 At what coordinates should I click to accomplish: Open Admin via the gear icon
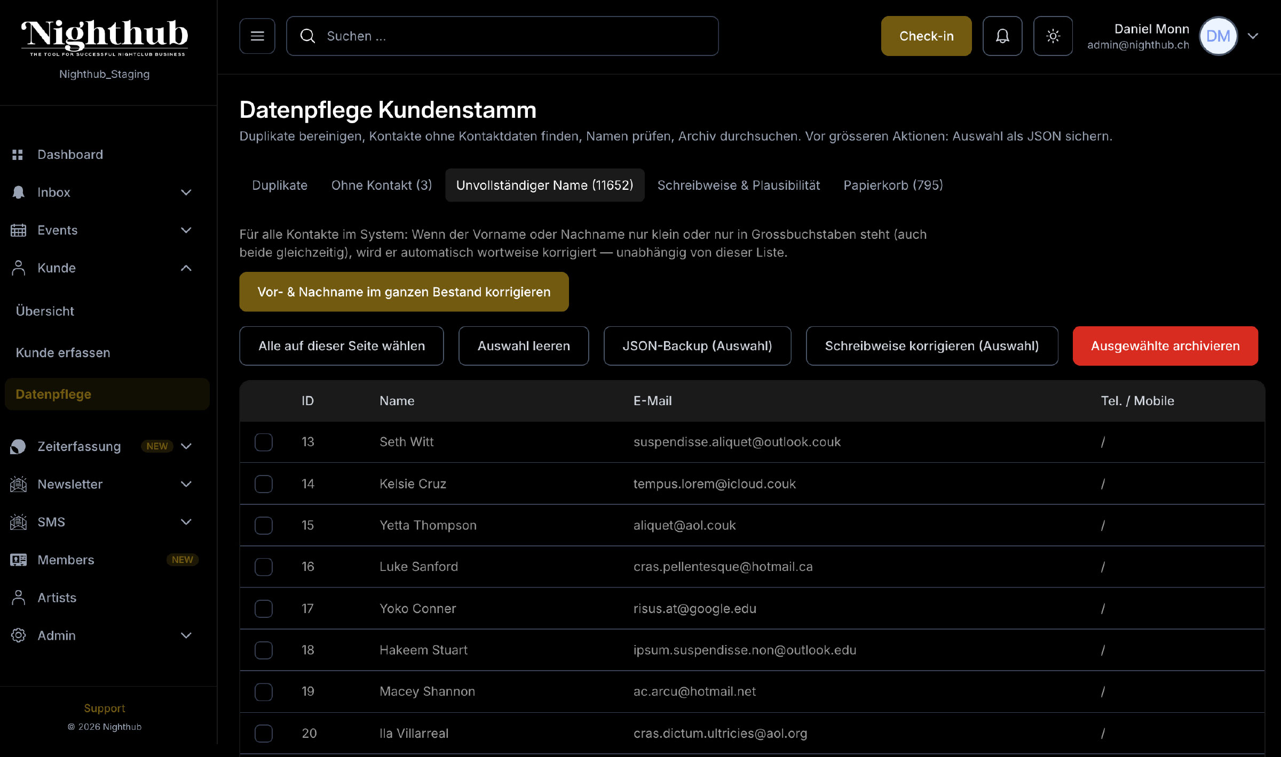(x=18, y=635)
